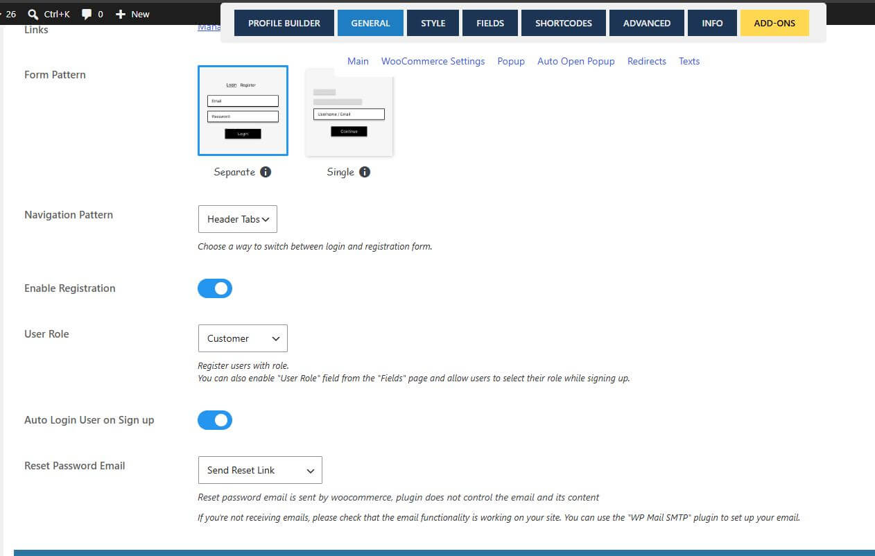Click 'Choose a way to switch' help text
875x556 pixels.
tap(315, 247)
